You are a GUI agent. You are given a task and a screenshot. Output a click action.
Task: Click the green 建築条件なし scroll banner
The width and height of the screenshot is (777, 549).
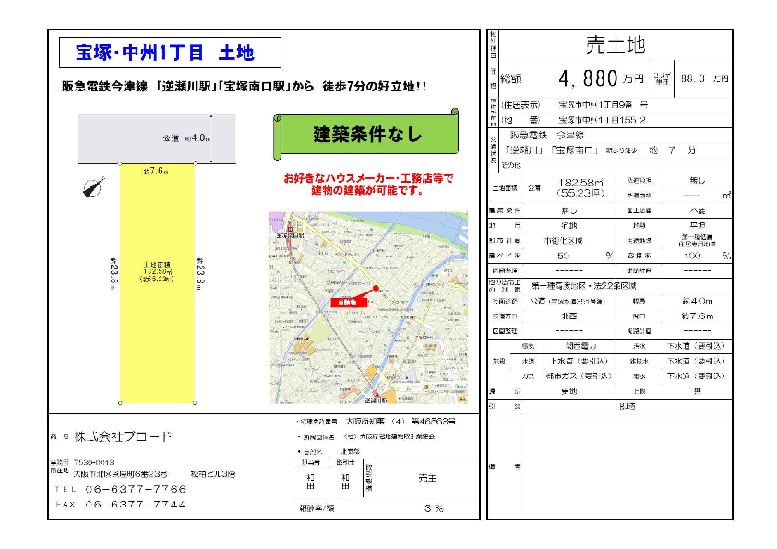click(x=365, y=136)
